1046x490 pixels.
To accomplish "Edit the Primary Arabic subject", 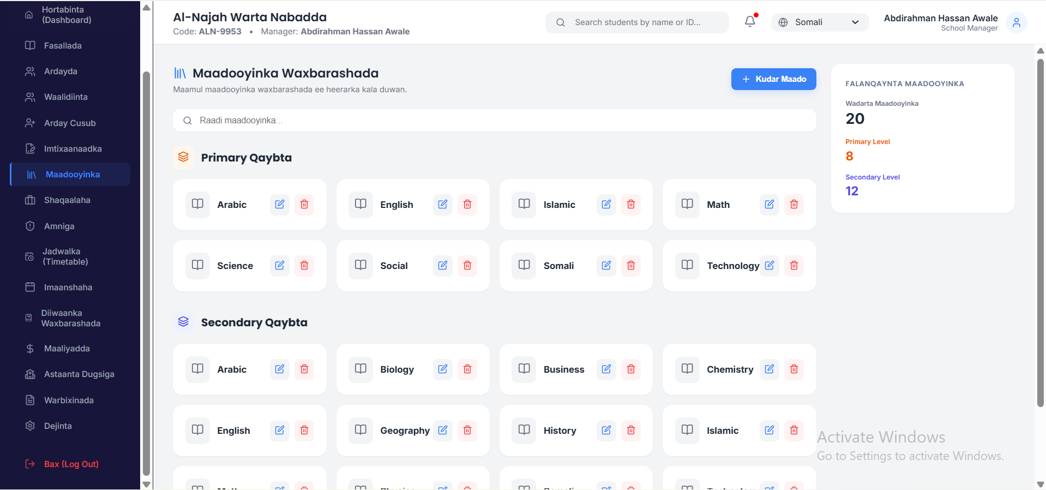I will tap(280, 204).
